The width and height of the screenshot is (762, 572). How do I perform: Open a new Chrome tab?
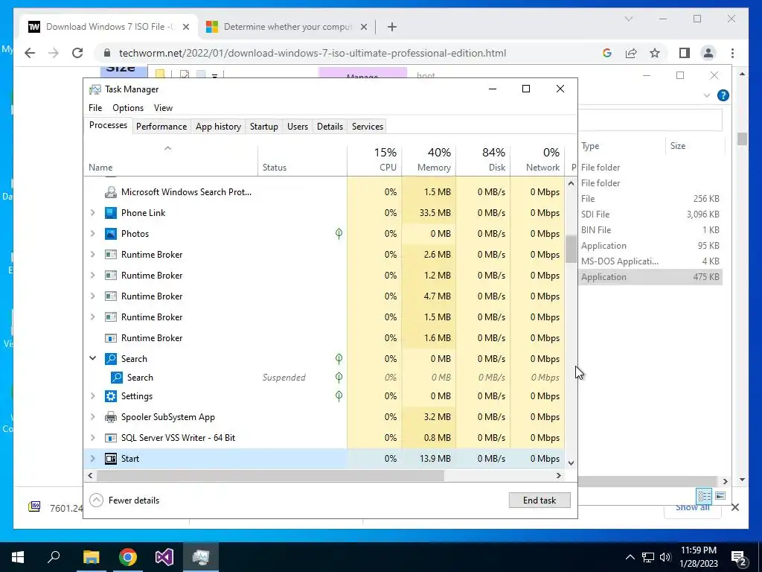391,27
